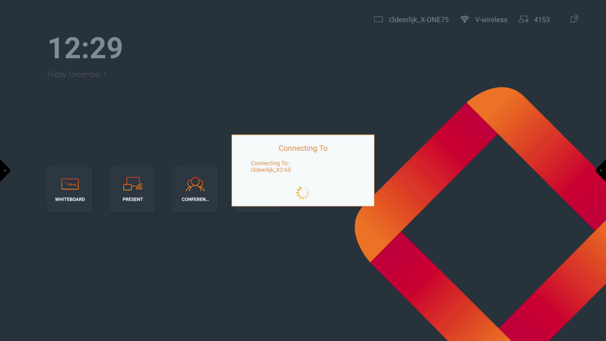This screenshot has width=606, height=341.
Task: Click the Wi-Fi signal icon
Action: (465, 20)
